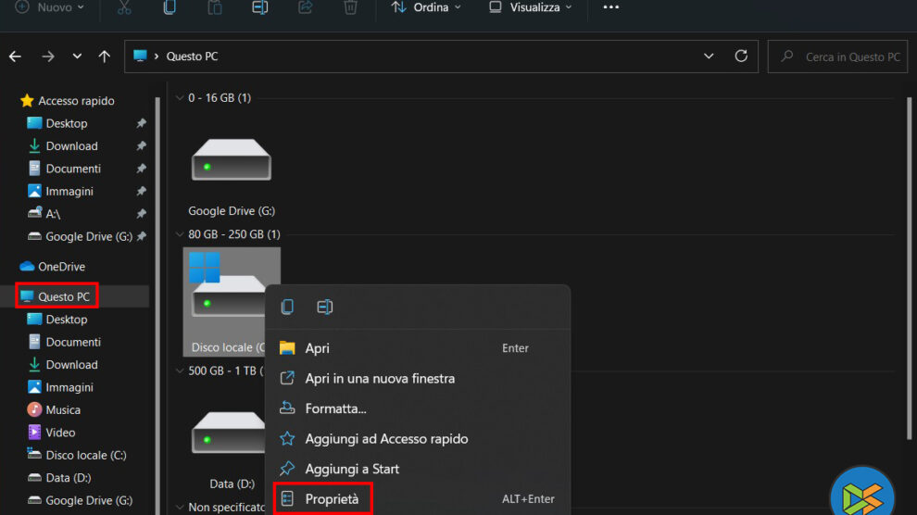Click the Copy icon in context menu
This screenshot has width=917, height=515.
(287, 307)
